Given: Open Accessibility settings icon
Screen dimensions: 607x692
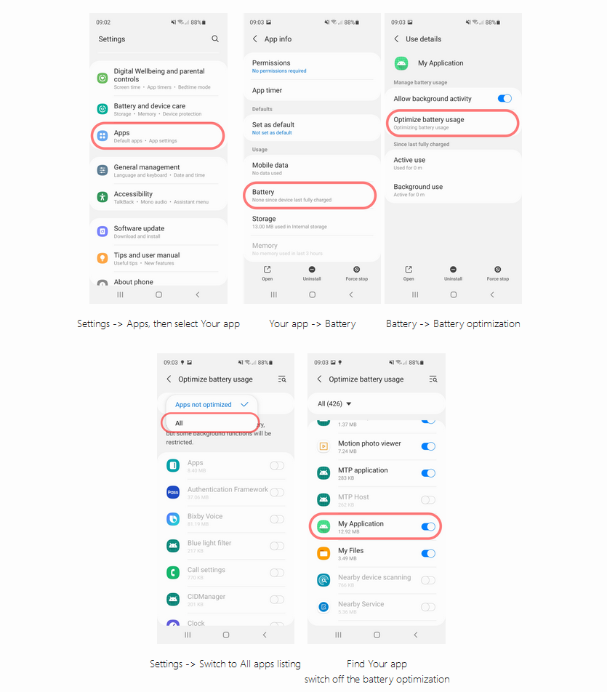Looking at the screenshot, I should pyautogui.click(x=102, y=197).
